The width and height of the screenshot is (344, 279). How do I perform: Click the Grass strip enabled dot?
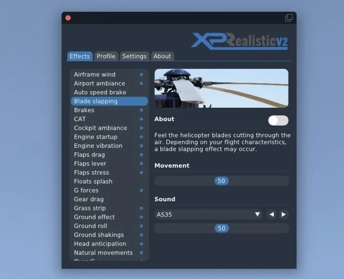[x=141, y=208]
